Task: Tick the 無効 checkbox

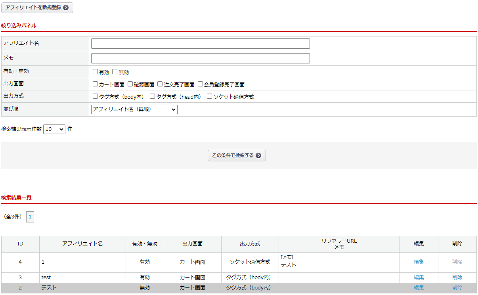Action: click(x=115, y=72)
